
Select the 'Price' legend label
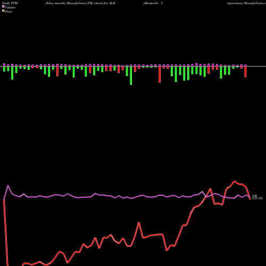(9, 12)
